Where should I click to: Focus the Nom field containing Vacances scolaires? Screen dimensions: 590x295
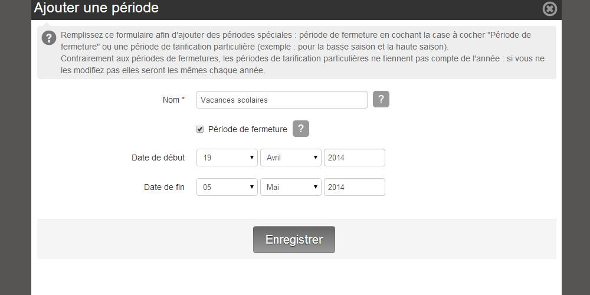(x=282, y=100)
